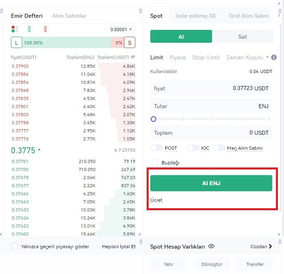Click the S short ratio icon

point(130,42)
